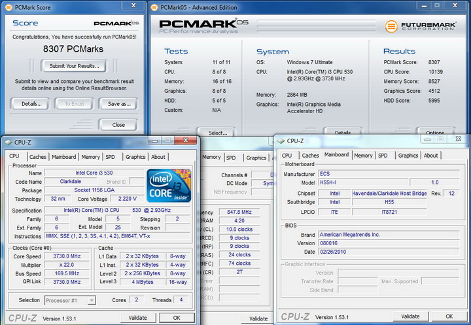Screen dimensions: 471x325
Task: Click the Threads value 4
Action: click(181, 299)
